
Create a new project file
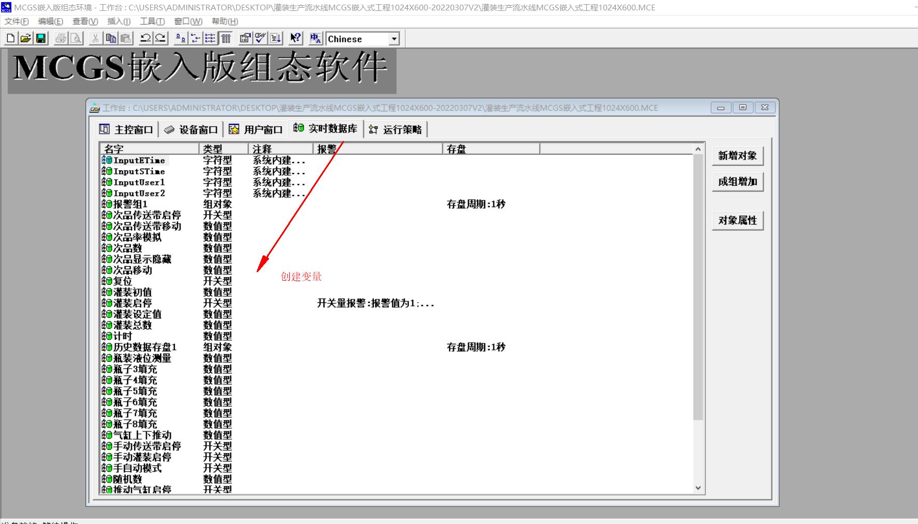10,38
